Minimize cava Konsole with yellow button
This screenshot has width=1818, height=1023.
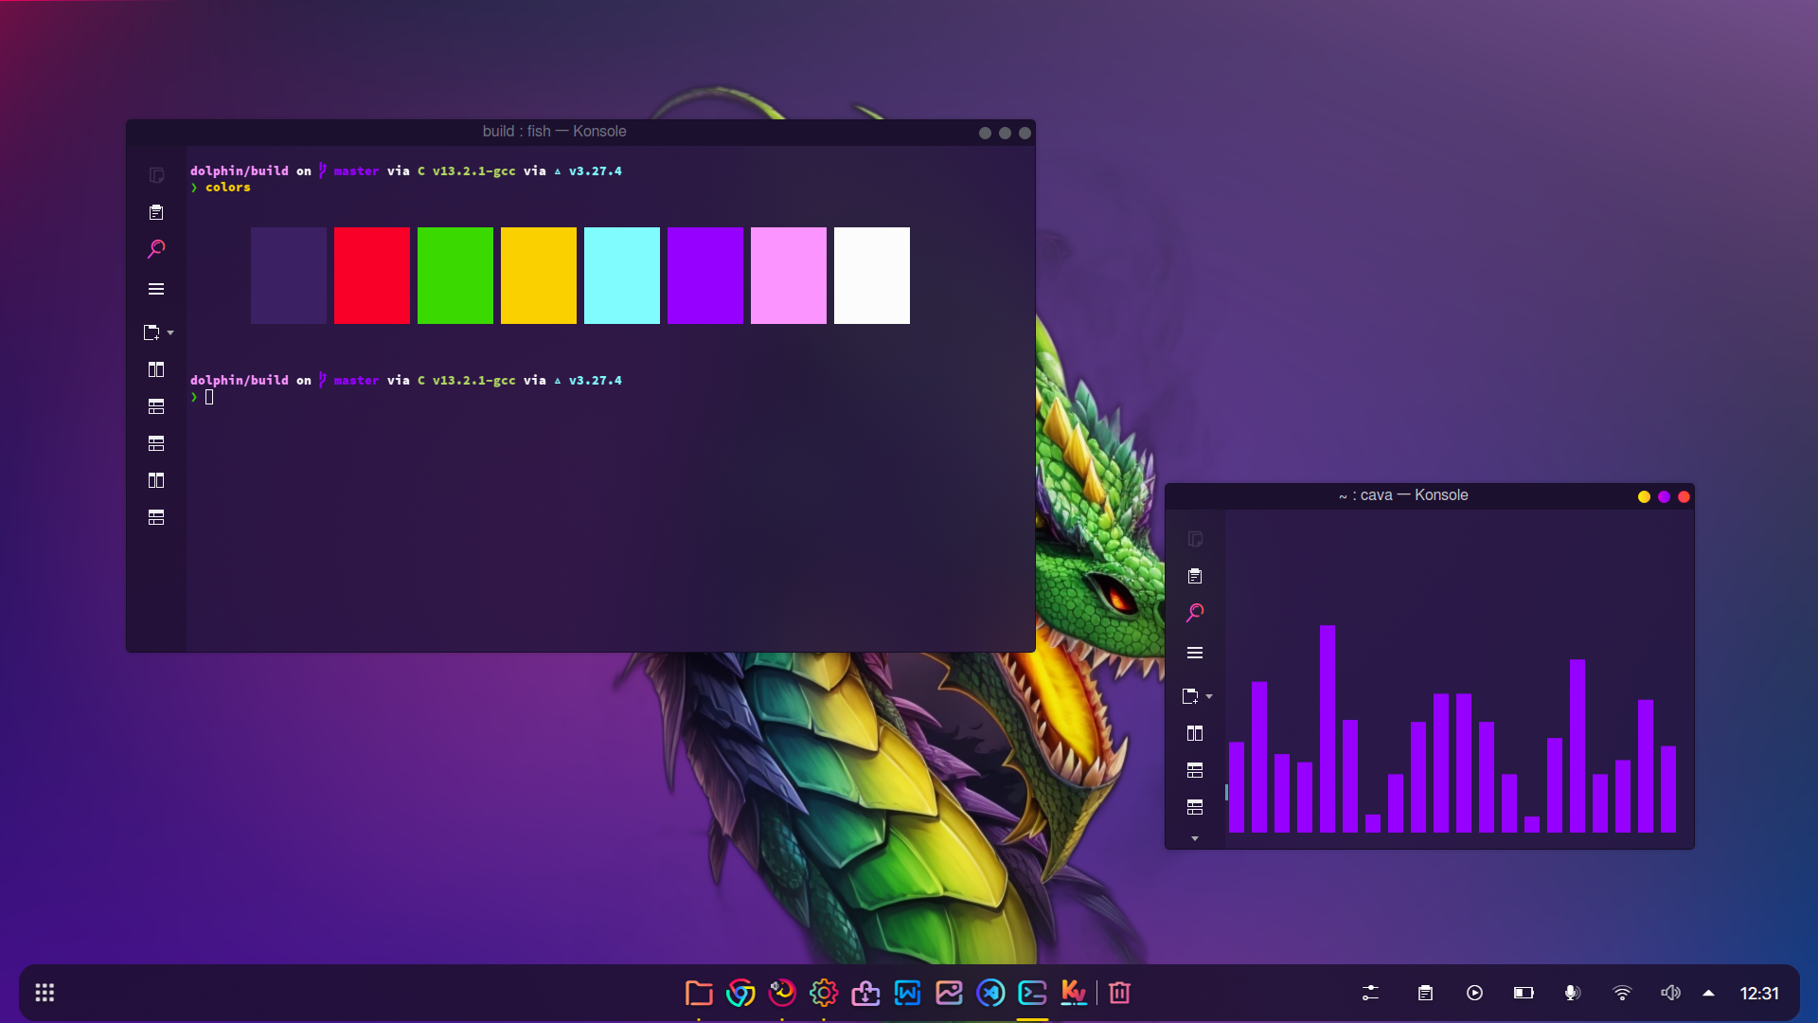click(1644, 496)
